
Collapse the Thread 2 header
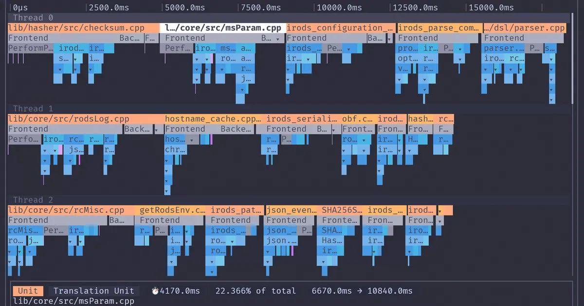[x=289, y=200]
